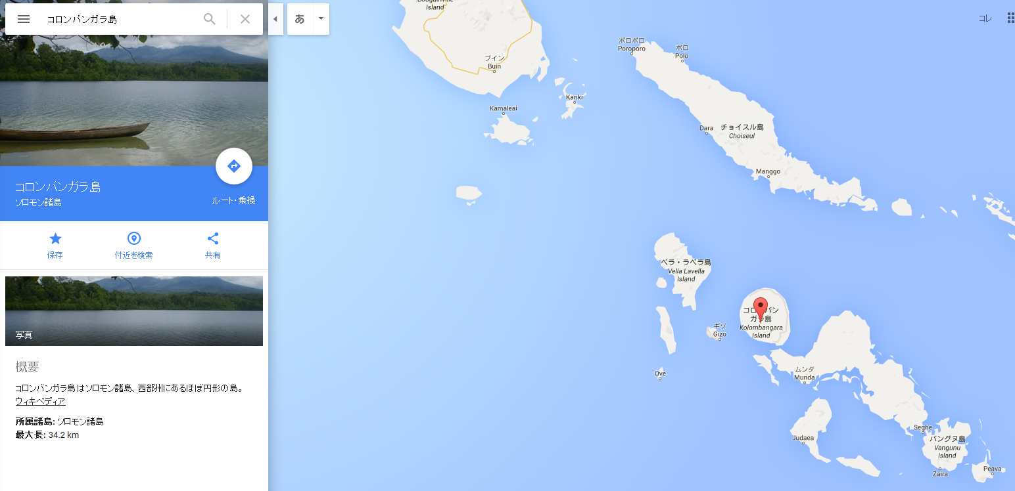The image size is (1015, 491).
Task: Click the Munda town label on map
Action: 805,374
